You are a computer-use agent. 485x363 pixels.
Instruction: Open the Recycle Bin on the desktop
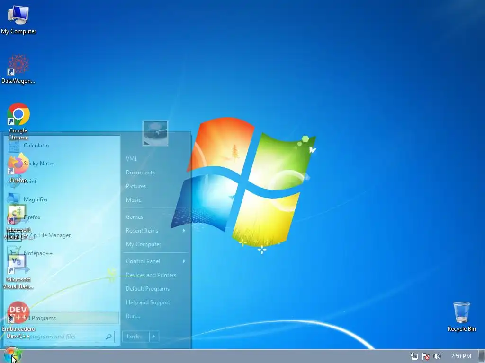tap(461, 317)
